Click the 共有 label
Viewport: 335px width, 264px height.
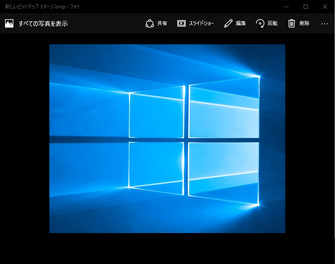(162, 23)
